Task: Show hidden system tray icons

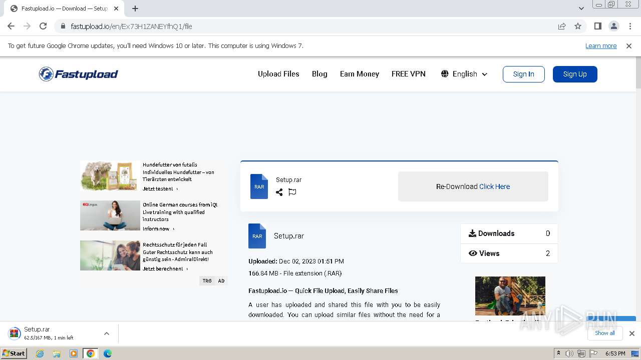Action: 558,353
